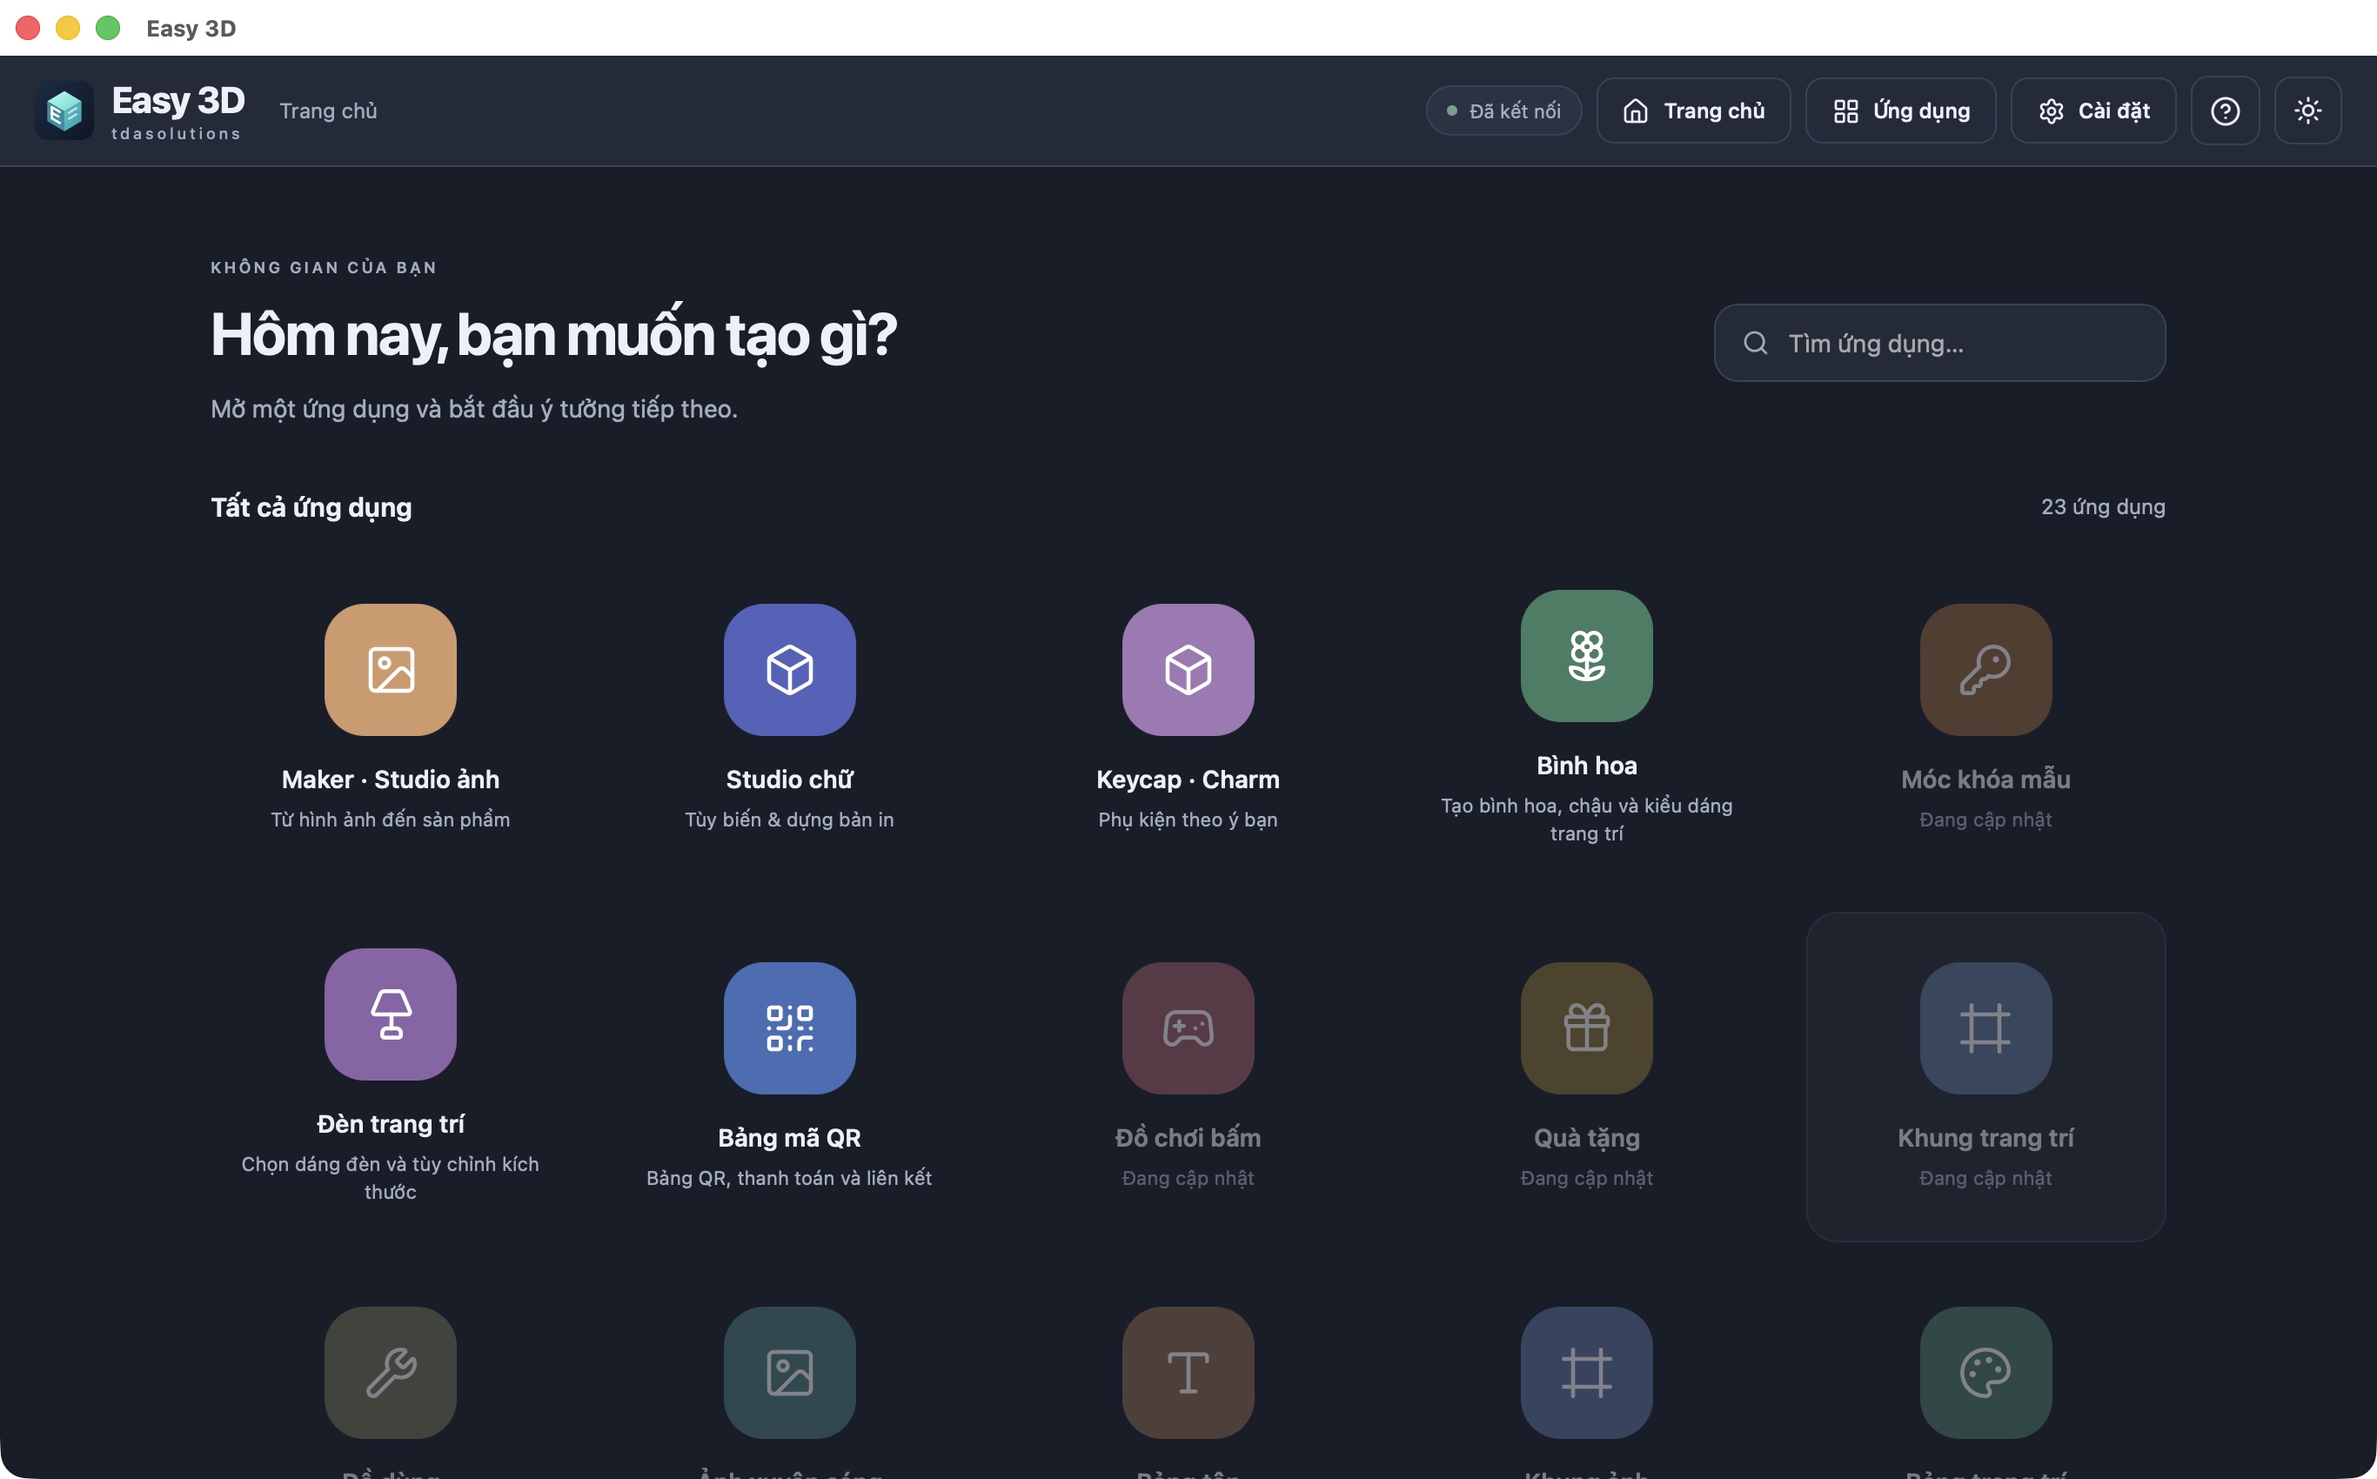Click the blue frame icon in bottom row
The image size is (2377, 1479).
[1587, 1372]
